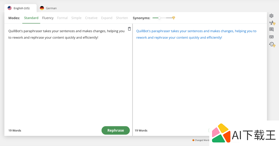This screenshot has height=146, width=279.
Task: Open the keyboard hotkeys icon
Action: [x=271, y=37]
